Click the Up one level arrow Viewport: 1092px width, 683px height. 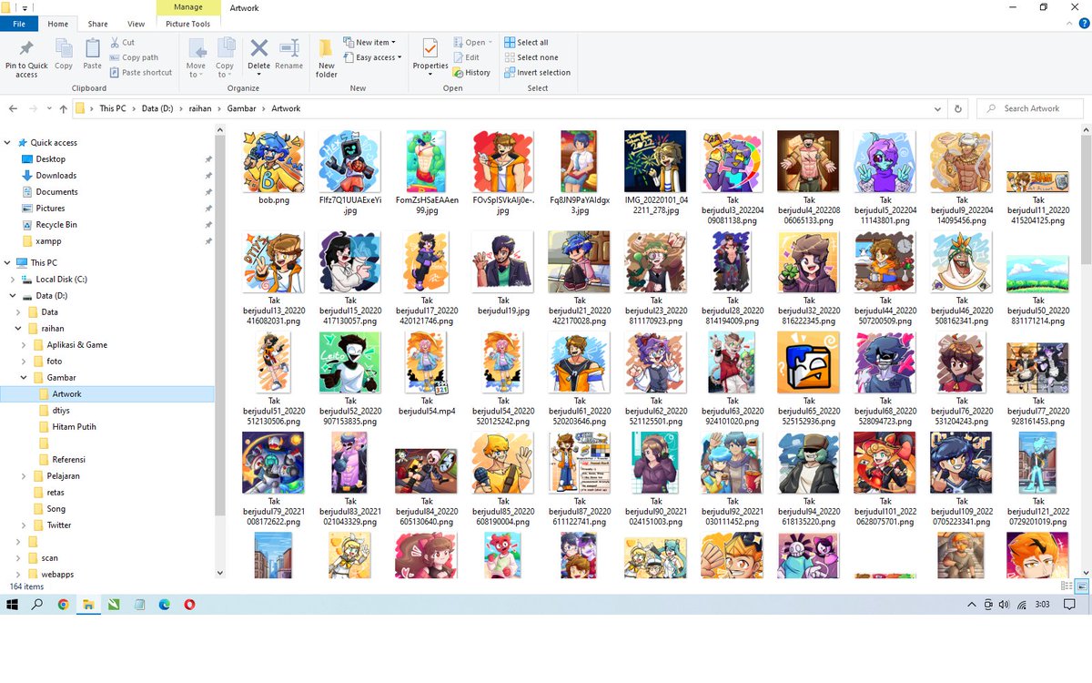[x=63, y=108]
